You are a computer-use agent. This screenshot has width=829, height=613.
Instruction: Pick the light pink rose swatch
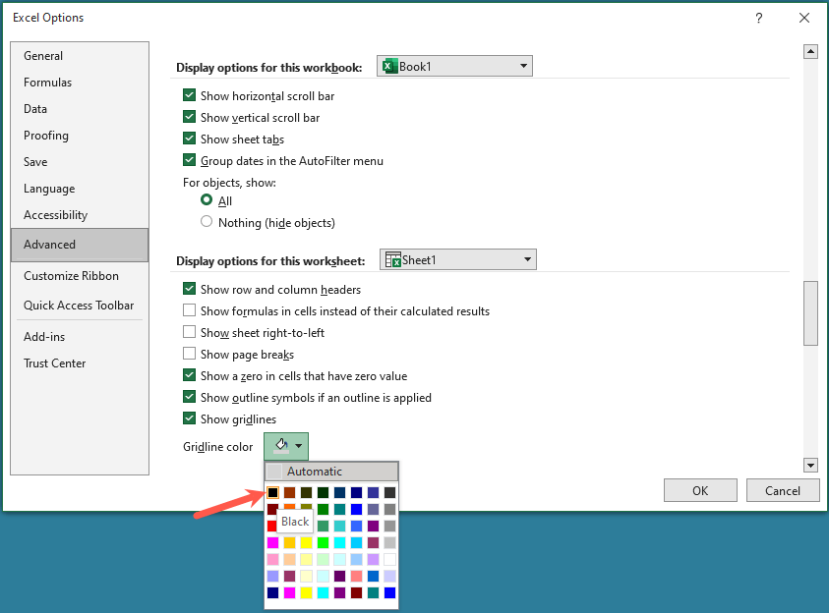(272, 559)
